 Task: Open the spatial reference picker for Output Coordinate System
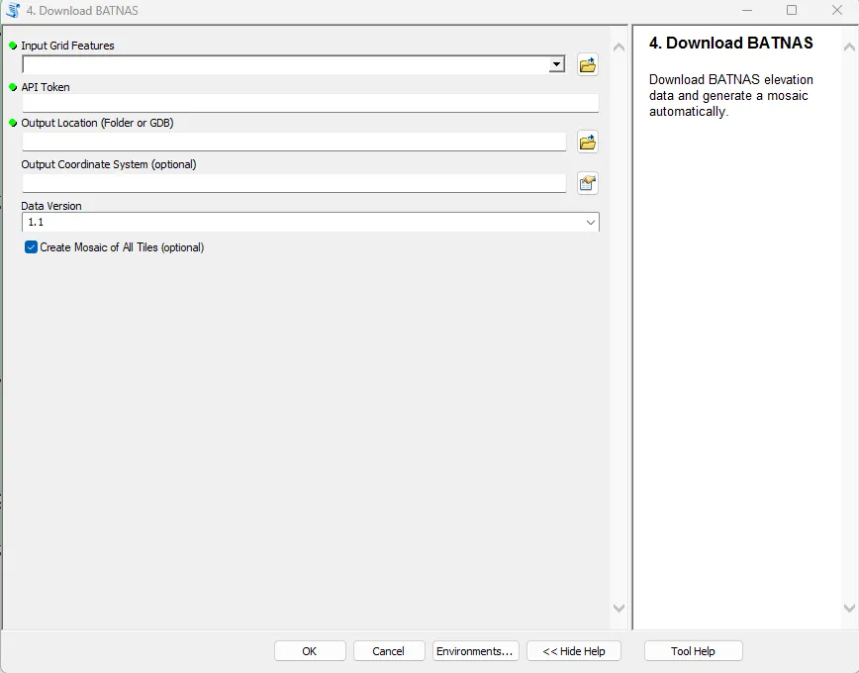[587, 183]
